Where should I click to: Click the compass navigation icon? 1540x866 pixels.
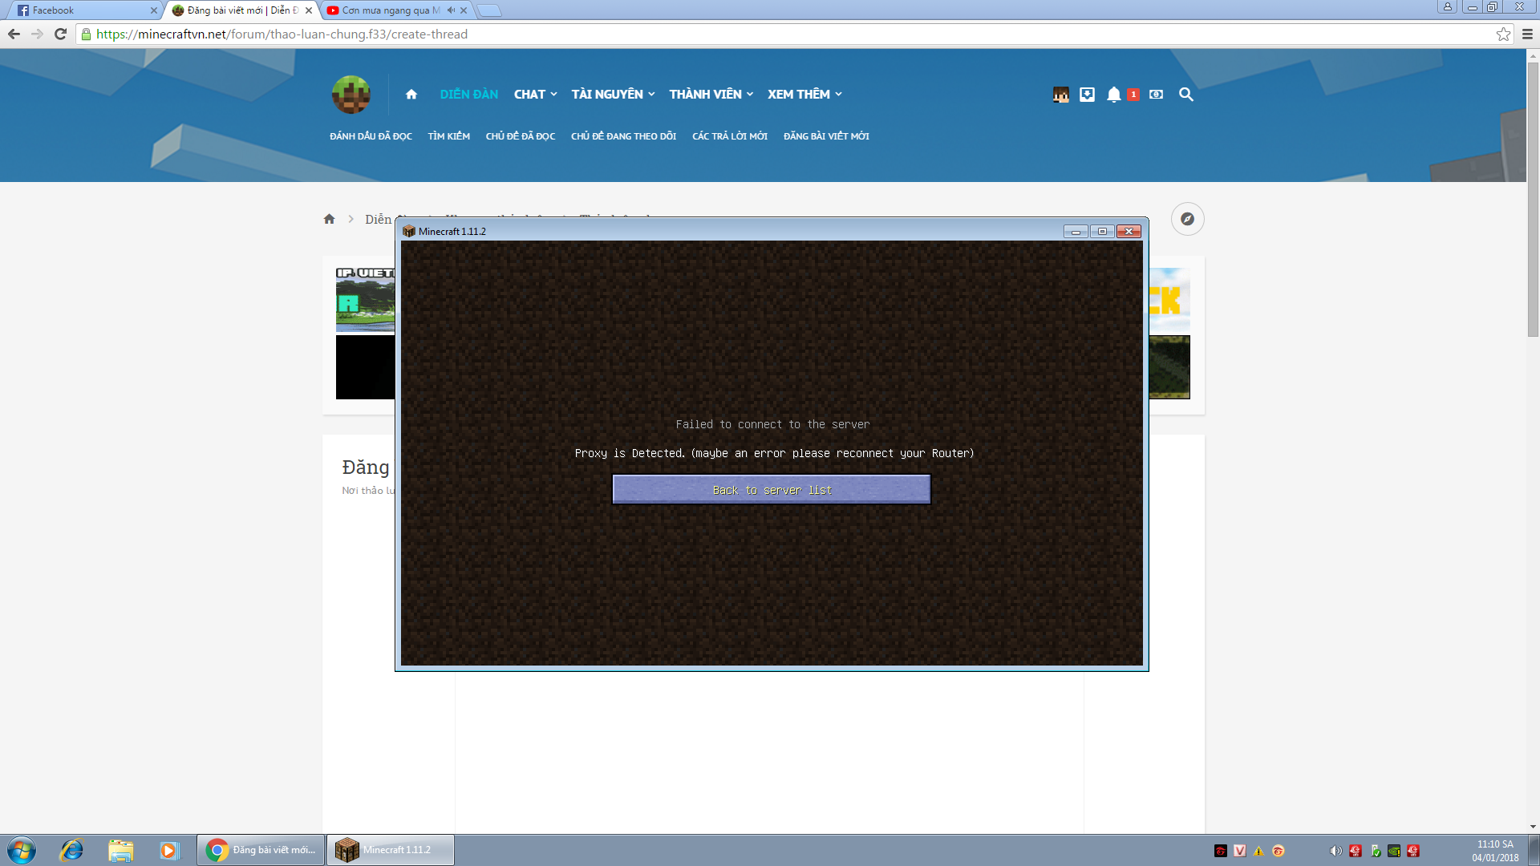point(1187,219)
